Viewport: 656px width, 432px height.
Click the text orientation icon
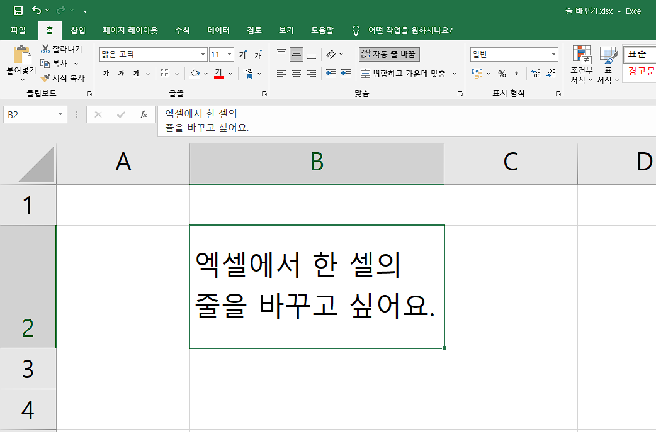tap(331, 54)
